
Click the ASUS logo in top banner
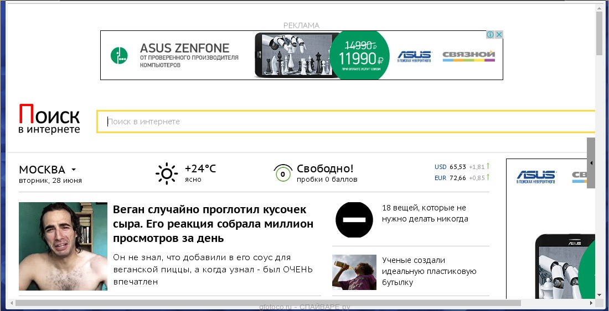pyautogui.click(x=415, y=56)
